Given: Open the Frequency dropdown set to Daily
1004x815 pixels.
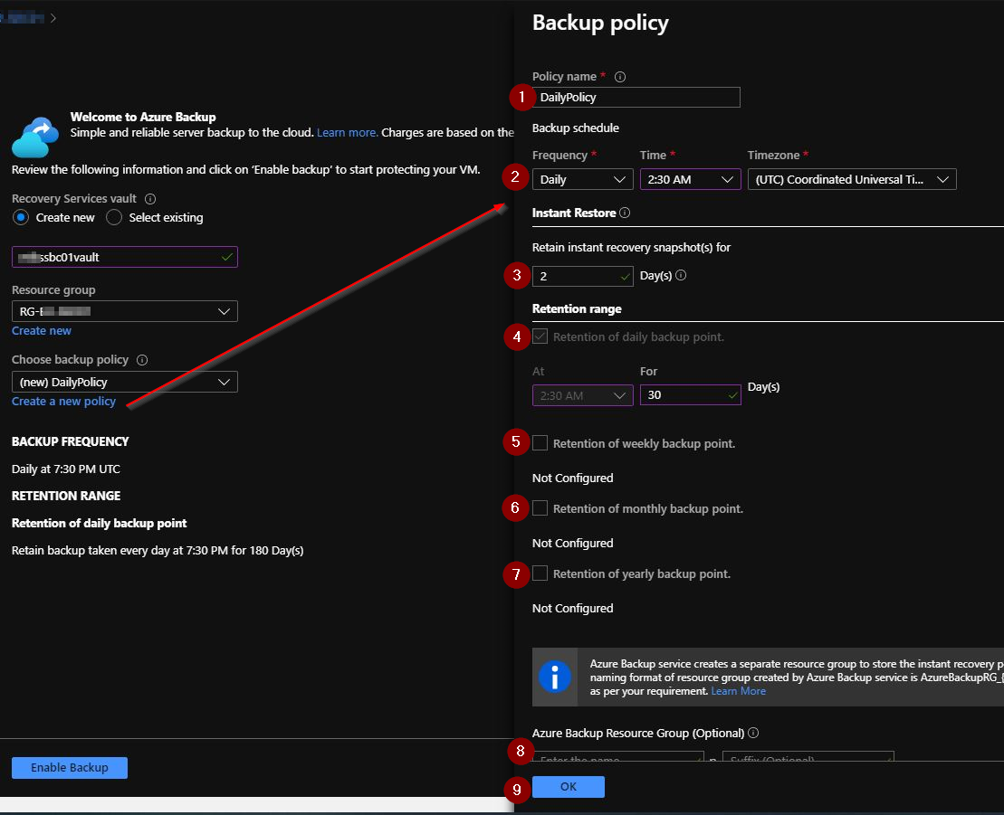Looking at the screenshot, I should [582, 179].
